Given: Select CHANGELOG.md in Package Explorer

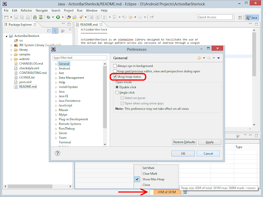Looking at the screenshot, I should [x=31, y=64].
